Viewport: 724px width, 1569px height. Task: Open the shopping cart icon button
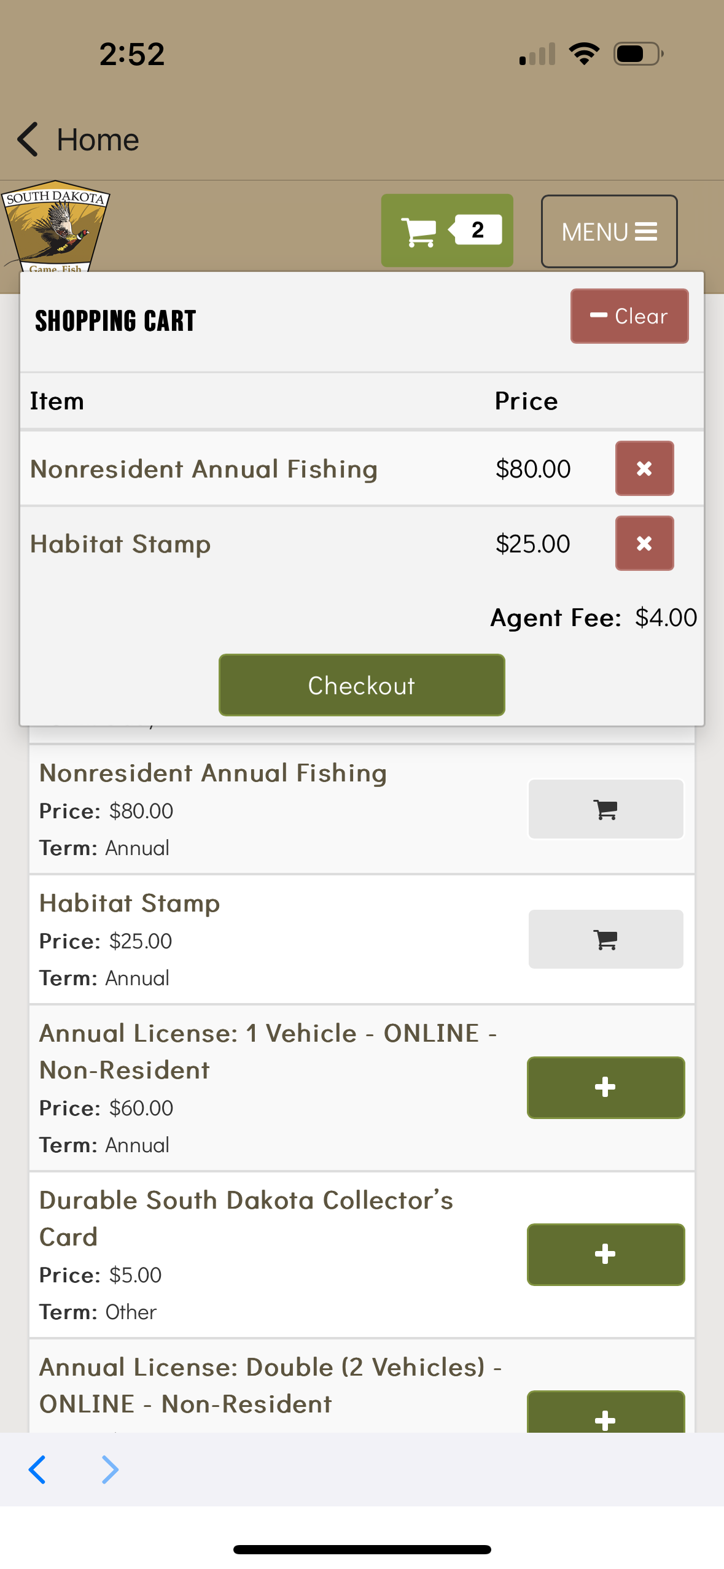click(x=419, y=231)
